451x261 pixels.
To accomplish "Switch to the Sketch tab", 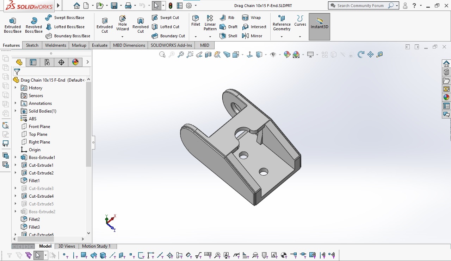I will coord(32,45).
